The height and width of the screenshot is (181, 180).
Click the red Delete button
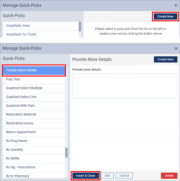pos(169,176)
